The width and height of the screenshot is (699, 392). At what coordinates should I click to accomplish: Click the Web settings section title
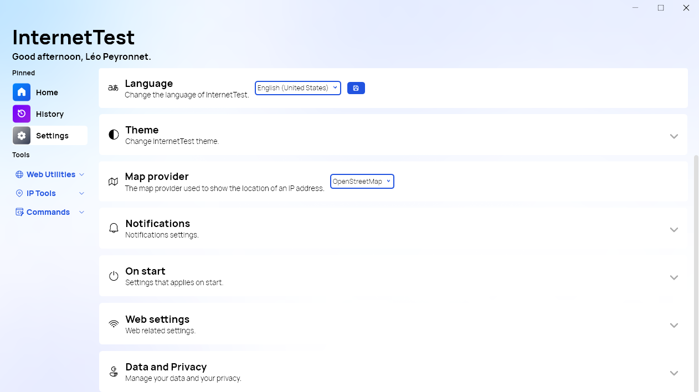pyautogui.click(x=157, y=319)
